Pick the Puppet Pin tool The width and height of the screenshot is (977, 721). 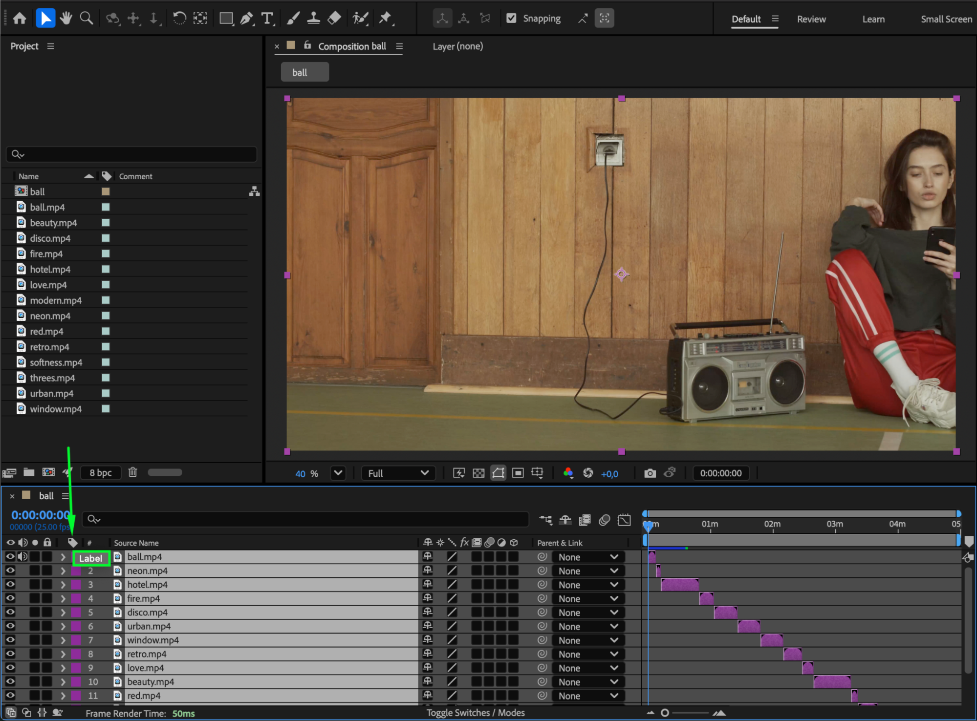385,19
